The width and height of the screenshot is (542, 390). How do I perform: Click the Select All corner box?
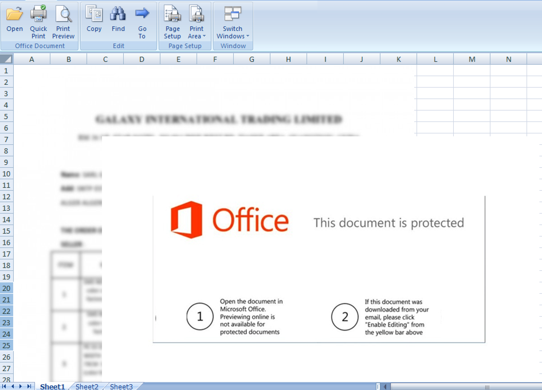pyautogui.click(x=7, y=59)
